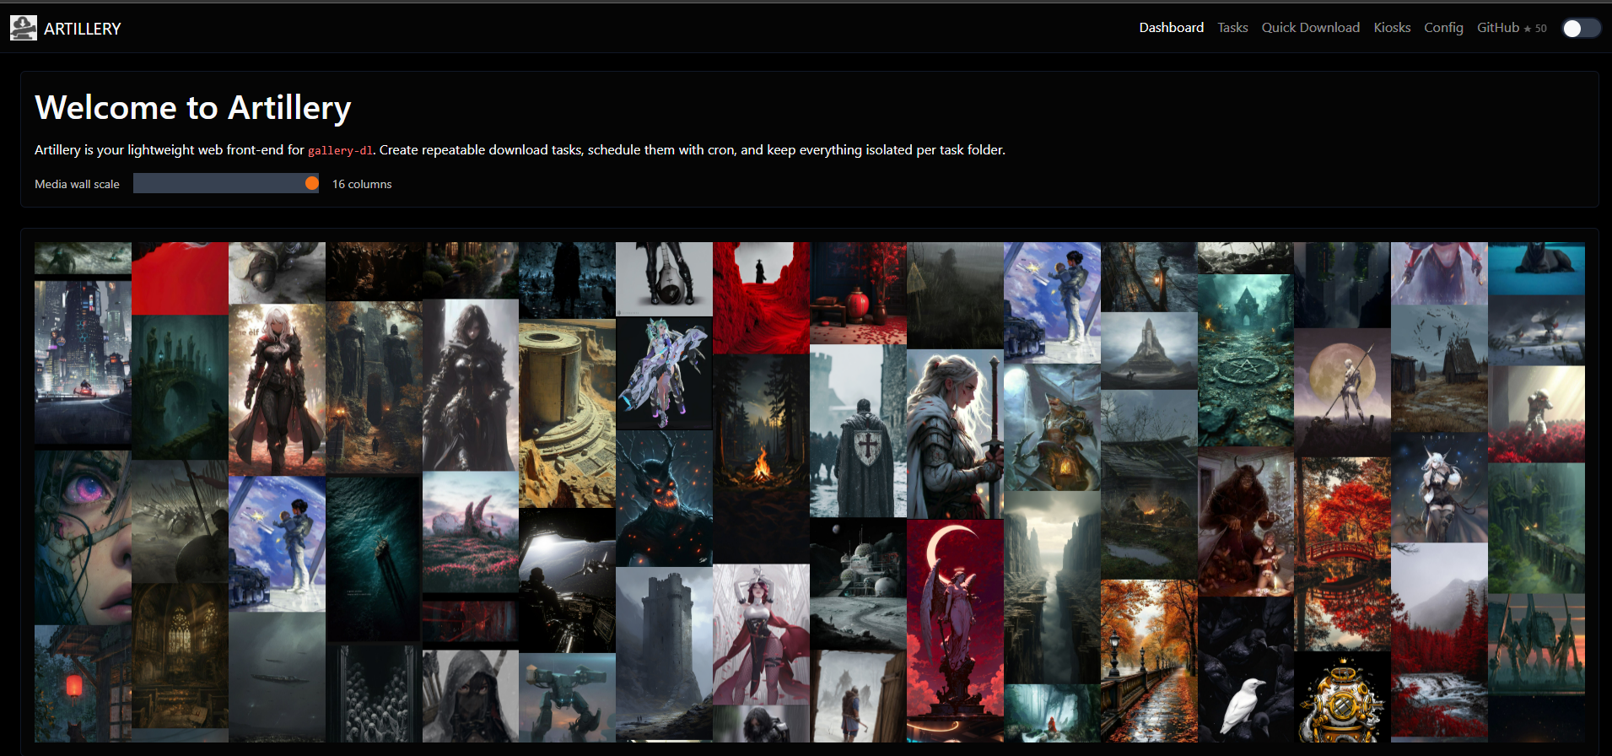
Task: Open the teal bipedal robot thumbnail
Action: (567, 698)
